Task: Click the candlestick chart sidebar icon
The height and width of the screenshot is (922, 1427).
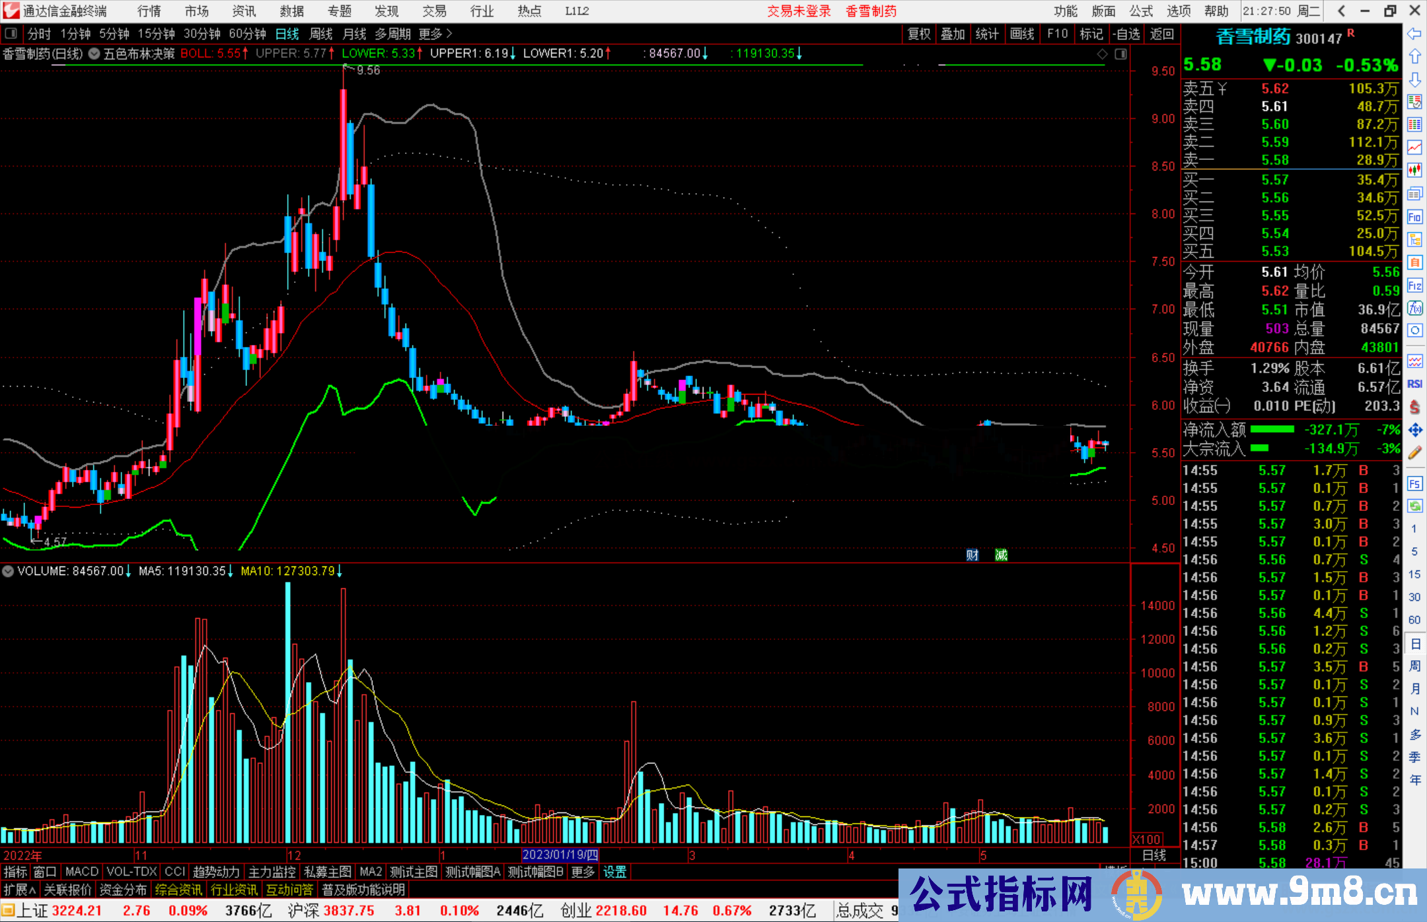Action: [1414, 171]
